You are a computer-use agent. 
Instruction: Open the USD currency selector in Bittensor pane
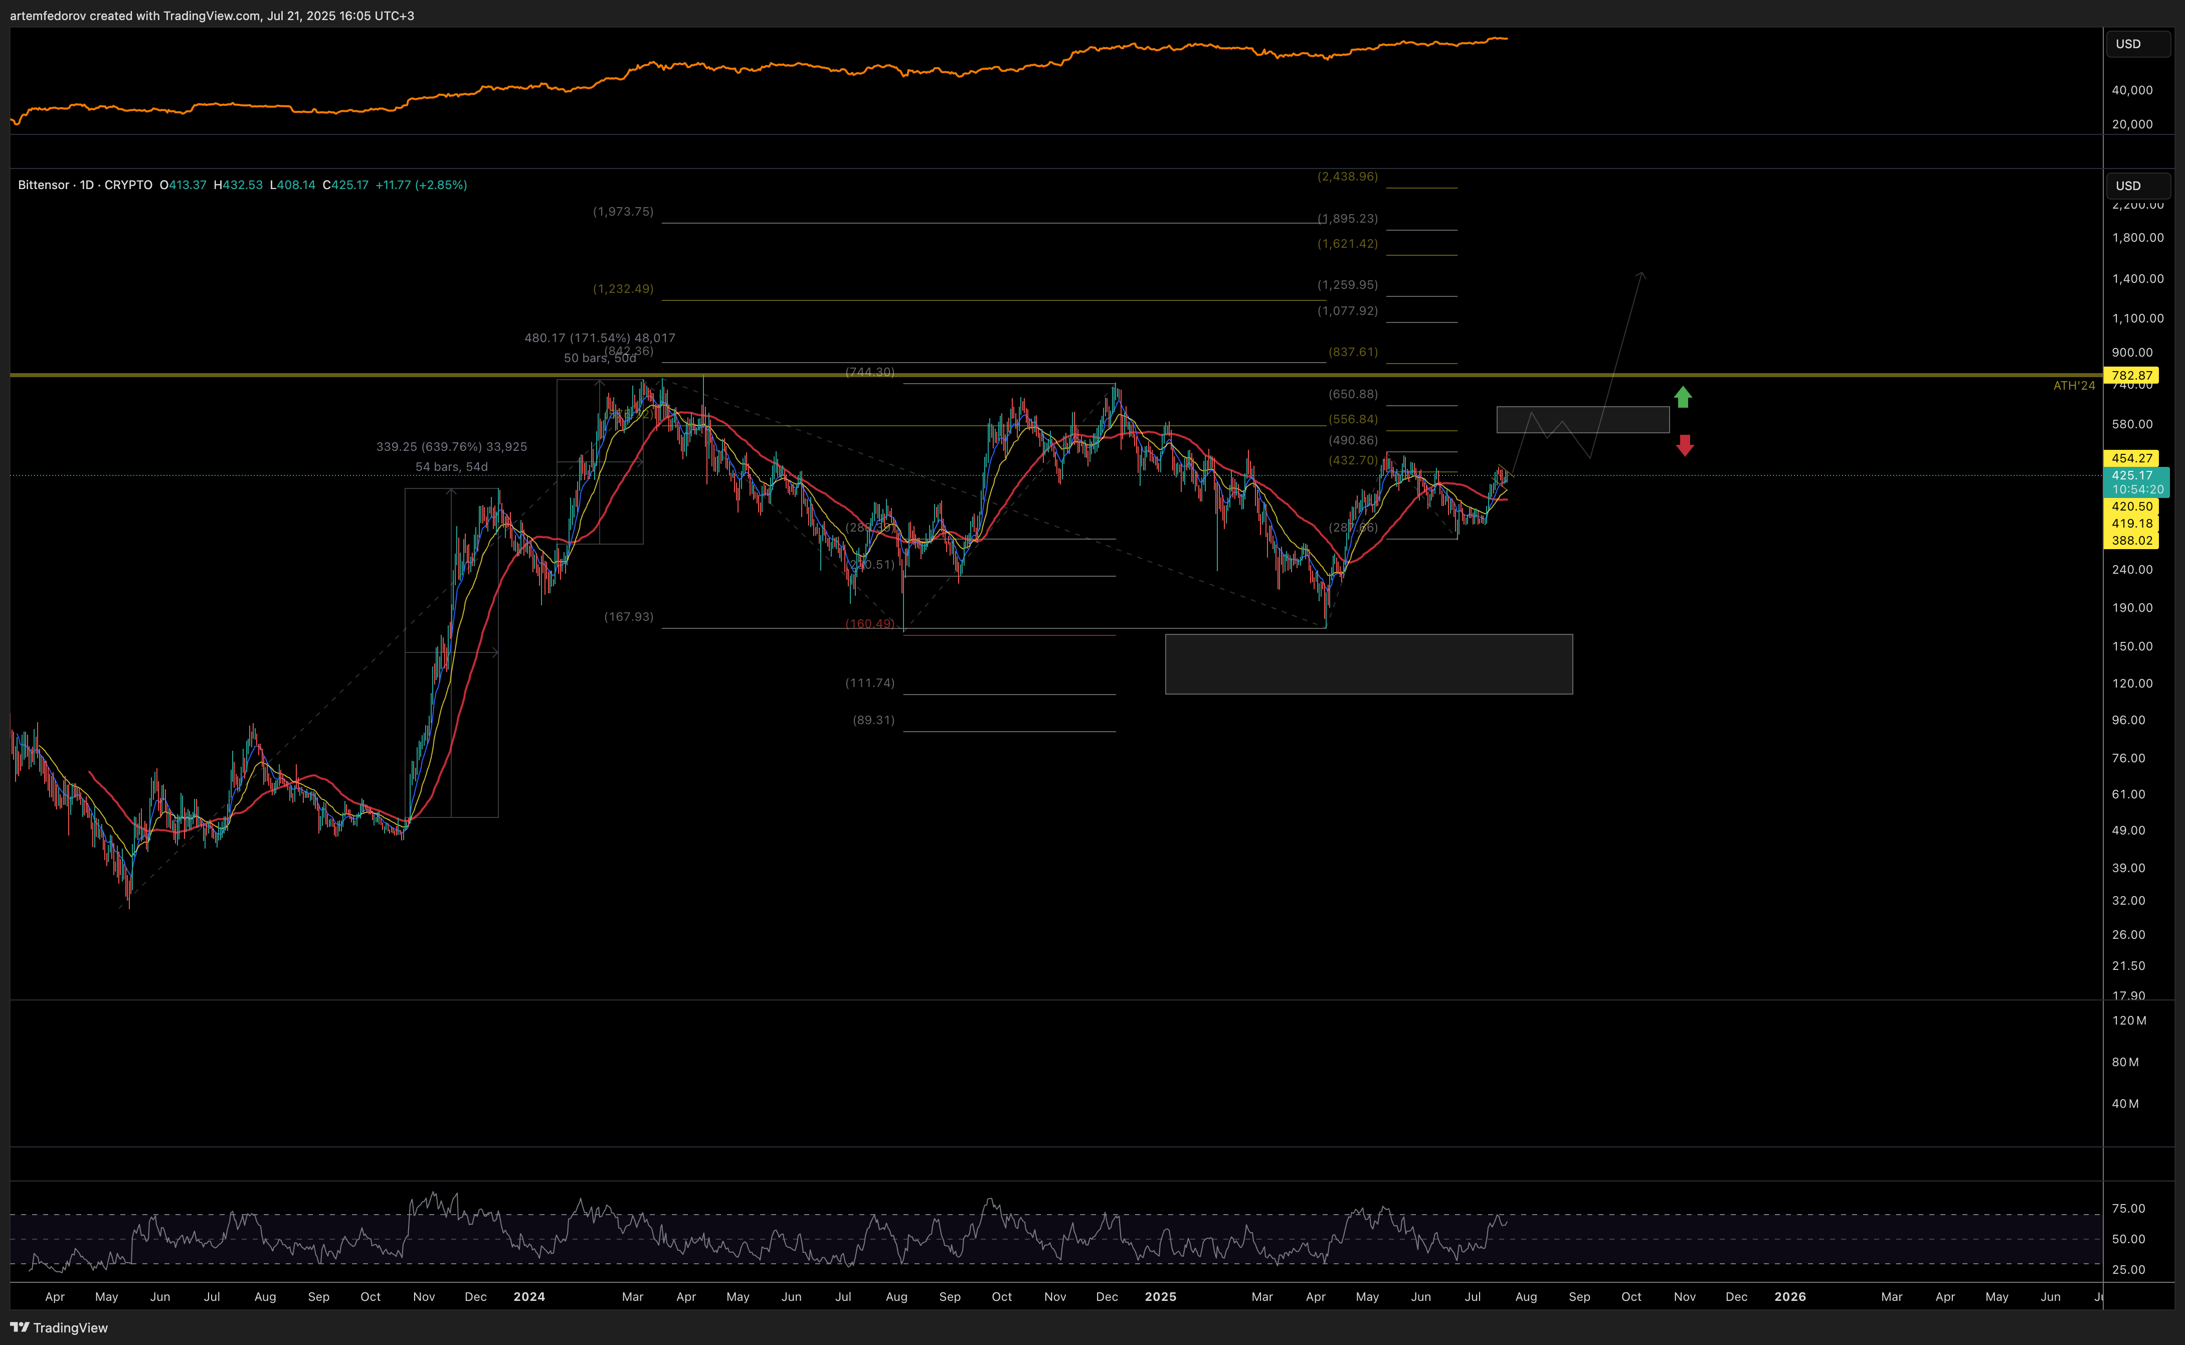coord(2138,185)
